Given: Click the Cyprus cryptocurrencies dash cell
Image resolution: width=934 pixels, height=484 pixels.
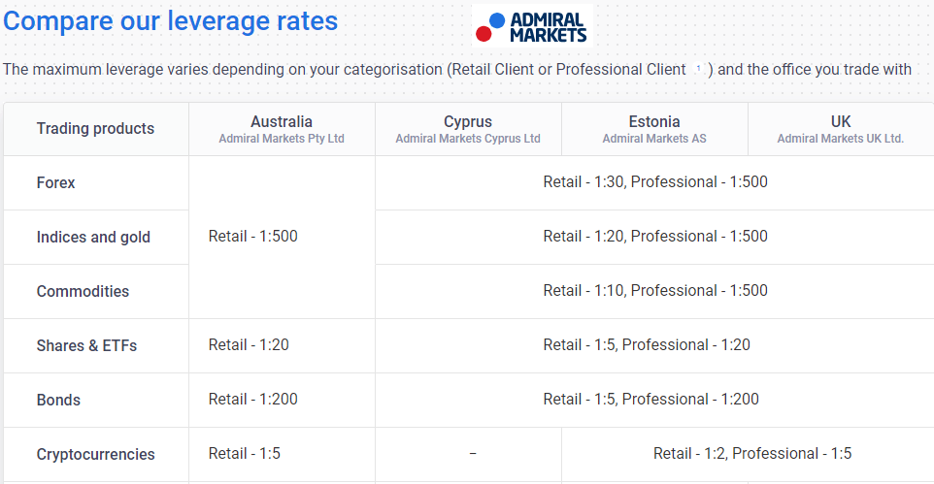Looking at the screenshot, I should point(468,454).
